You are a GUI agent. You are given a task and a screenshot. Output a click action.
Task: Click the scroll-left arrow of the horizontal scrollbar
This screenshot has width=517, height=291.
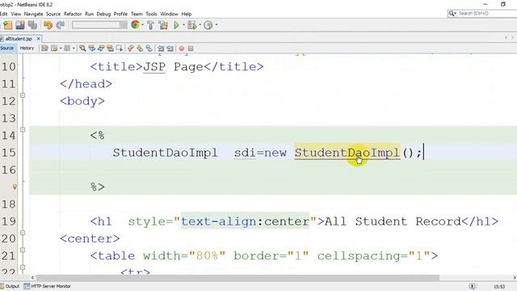(32, 278)
